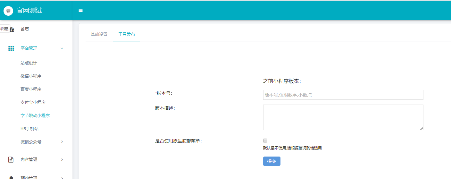
Task: Click the site logo avatar icon
Action: pos(8,11)
